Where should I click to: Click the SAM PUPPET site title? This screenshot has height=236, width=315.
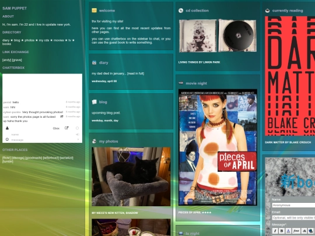click(15, 8)
